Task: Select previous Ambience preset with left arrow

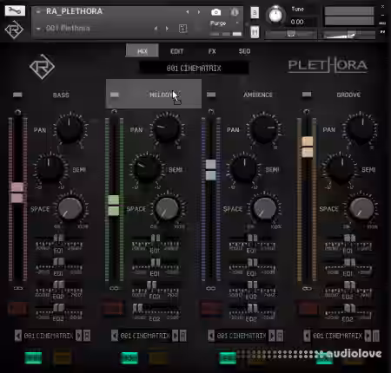Action: coord(211,336)
